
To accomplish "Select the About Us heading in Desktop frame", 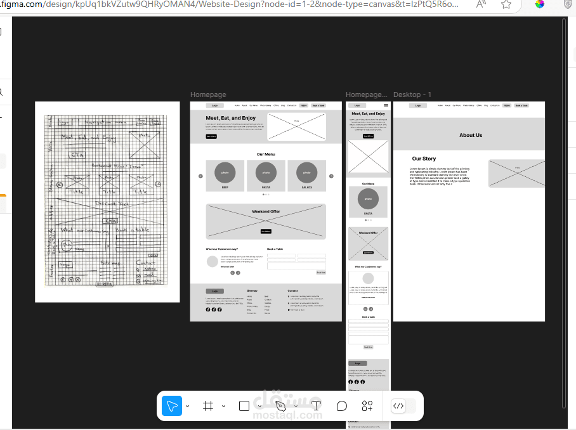I will tap(471, 135).
